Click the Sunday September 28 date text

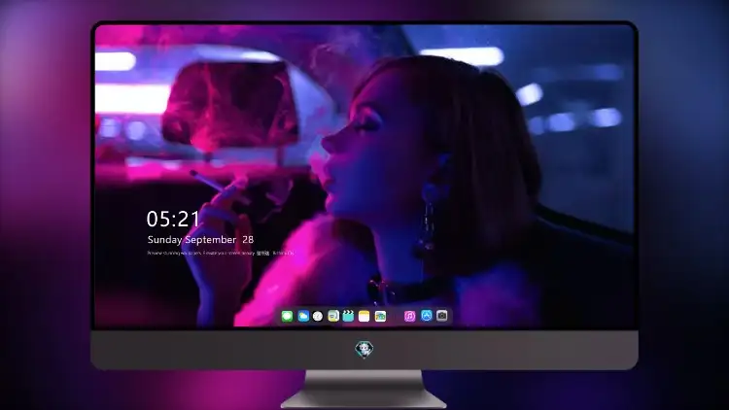click(200, 240)
